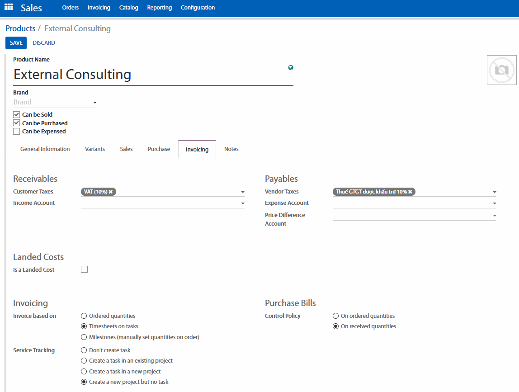Expand the Expense Account dropdown
Screen dimensions: 519x392
click(x=495, y=204)
